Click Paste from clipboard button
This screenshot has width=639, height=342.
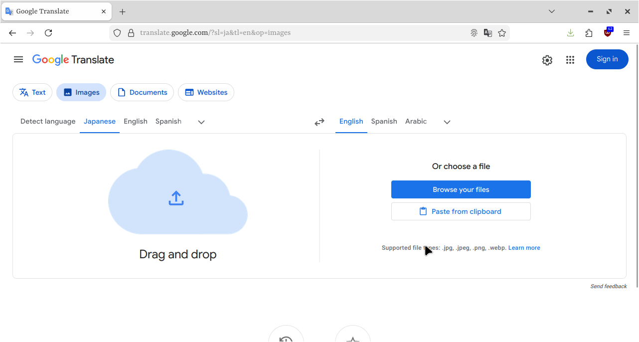click(x=461, y=211)
